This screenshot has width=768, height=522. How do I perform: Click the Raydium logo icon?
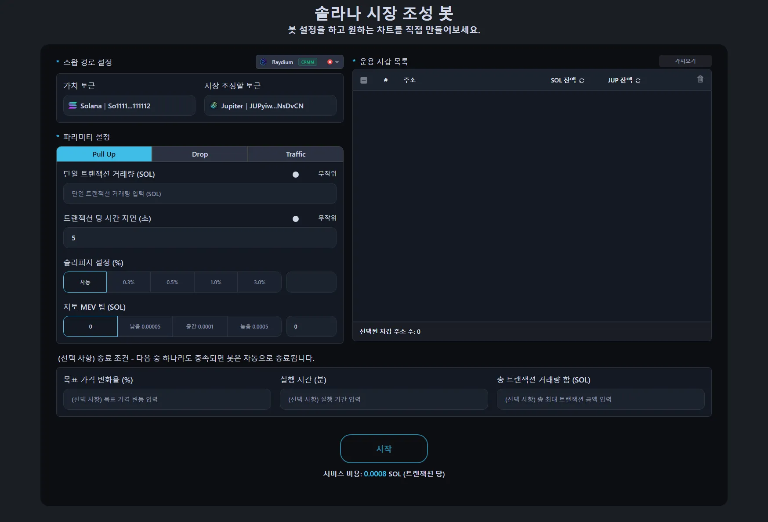[x=264, y=62]
